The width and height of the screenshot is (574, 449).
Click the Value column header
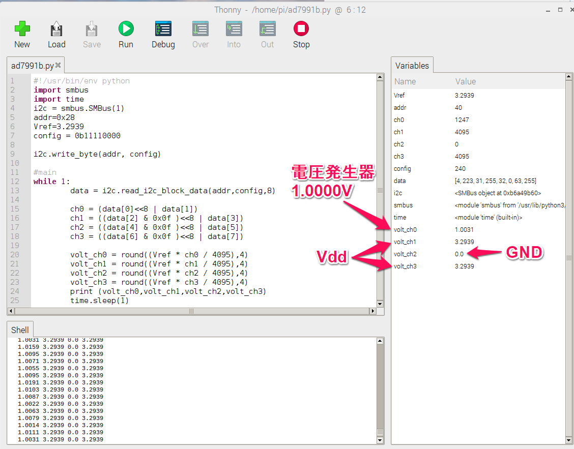tap(465, 81)
